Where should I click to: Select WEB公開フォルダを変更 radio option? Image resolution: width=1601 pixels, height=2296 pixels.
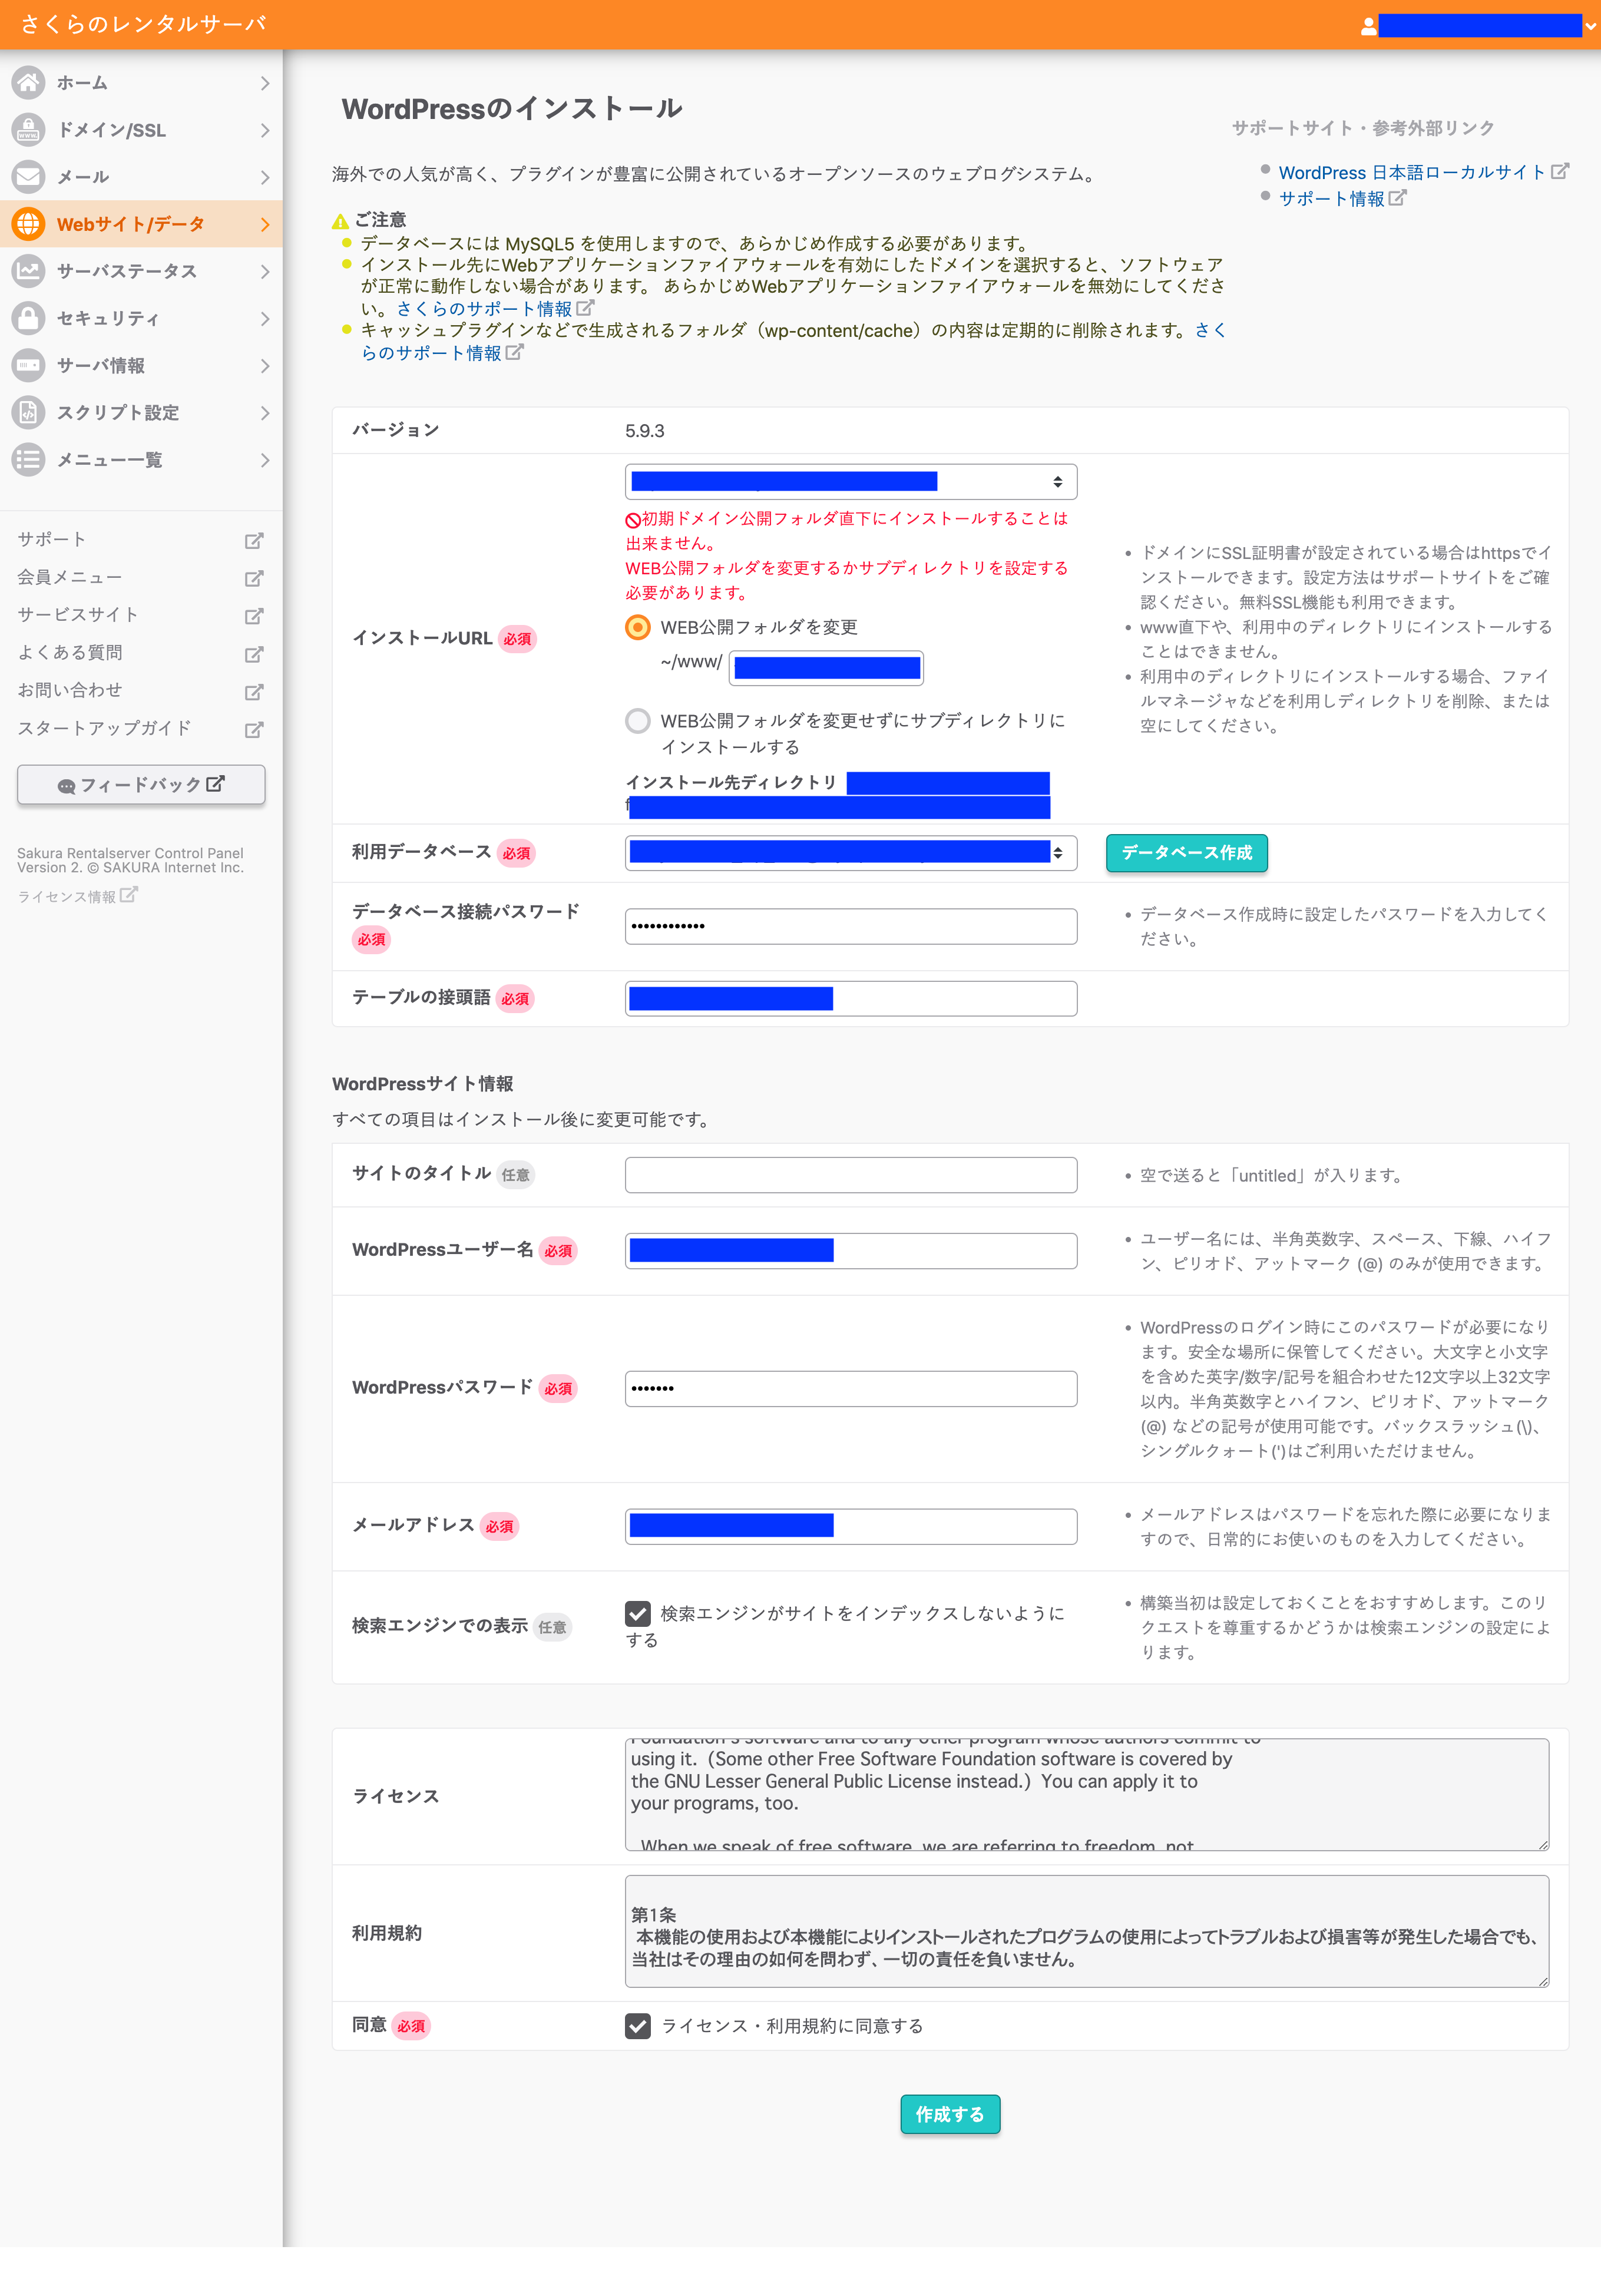click(638, 627)
